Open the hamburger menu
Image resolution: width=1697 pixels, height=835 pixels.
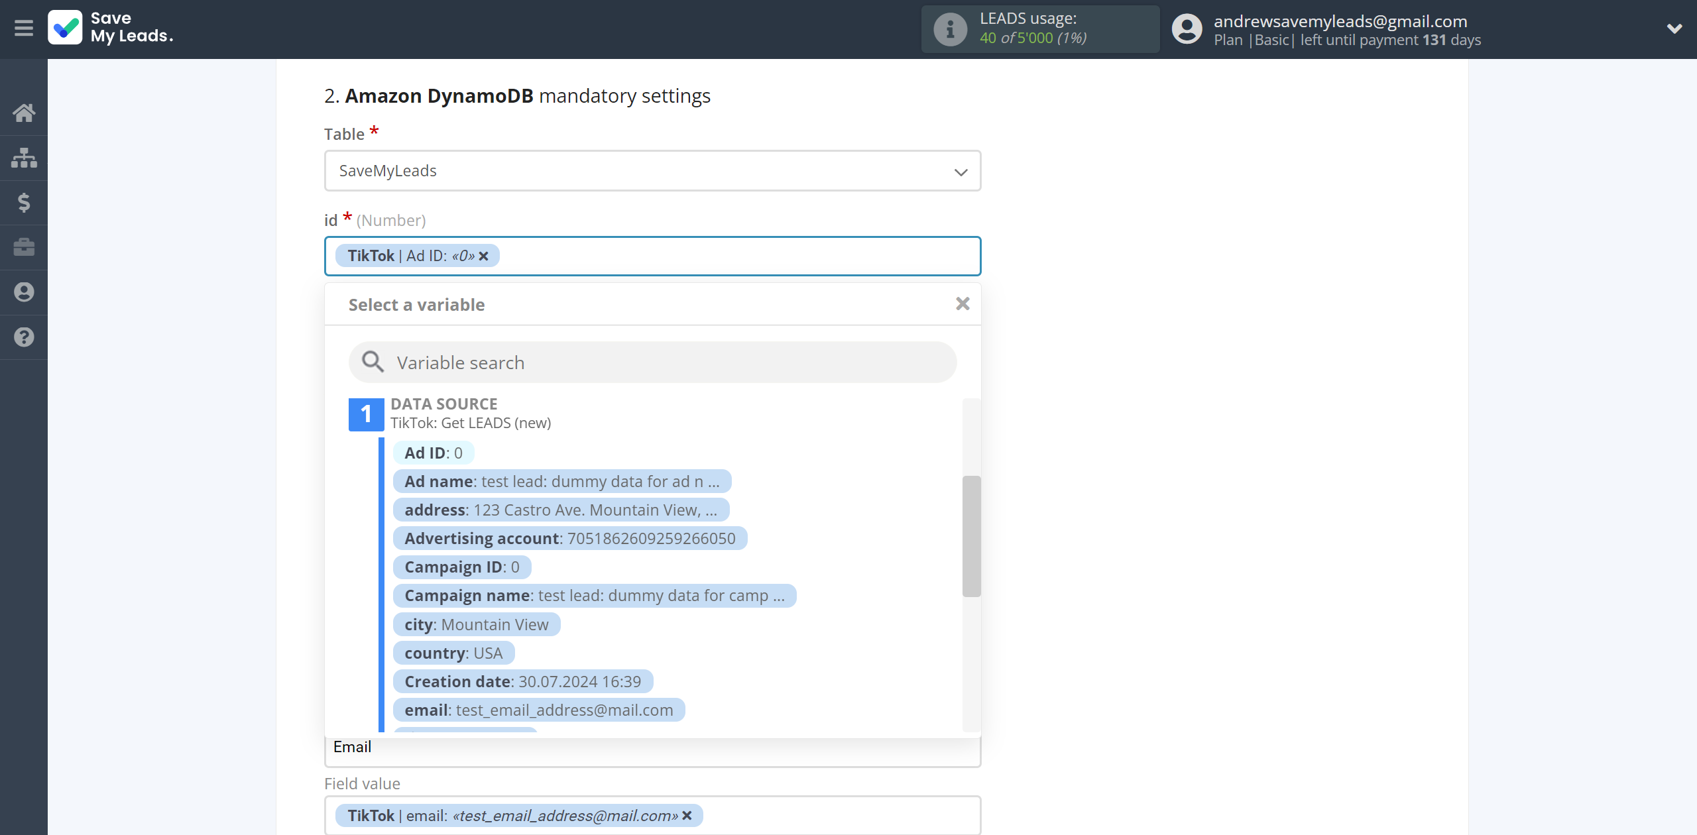point(24,28)
